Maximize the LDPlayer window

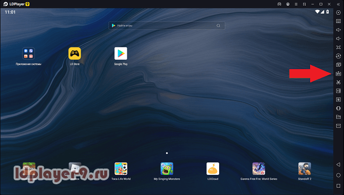coord(321,4)
